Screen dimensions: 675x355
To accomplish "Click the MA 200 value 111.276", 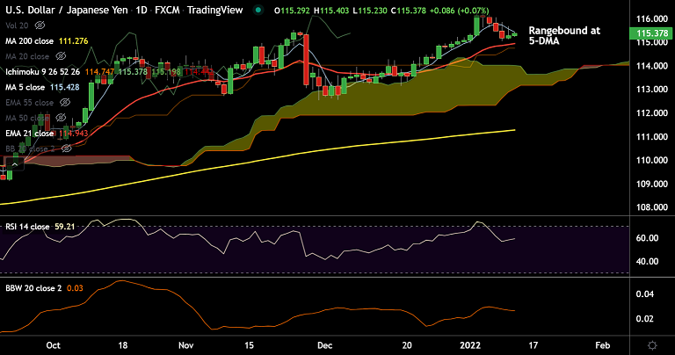I will [x=73, y=41].
